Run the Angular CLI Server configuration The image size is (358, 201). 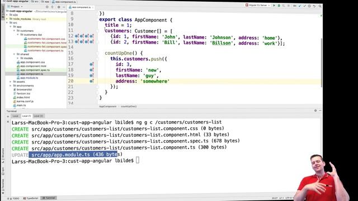tap(274, 6)
